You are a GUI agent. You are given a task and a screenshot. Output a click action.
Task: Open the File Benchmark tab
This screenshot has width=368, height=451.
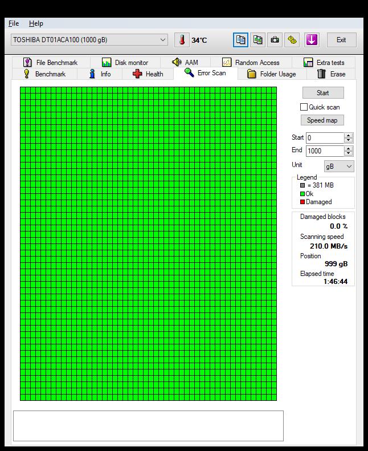(51, 62)
